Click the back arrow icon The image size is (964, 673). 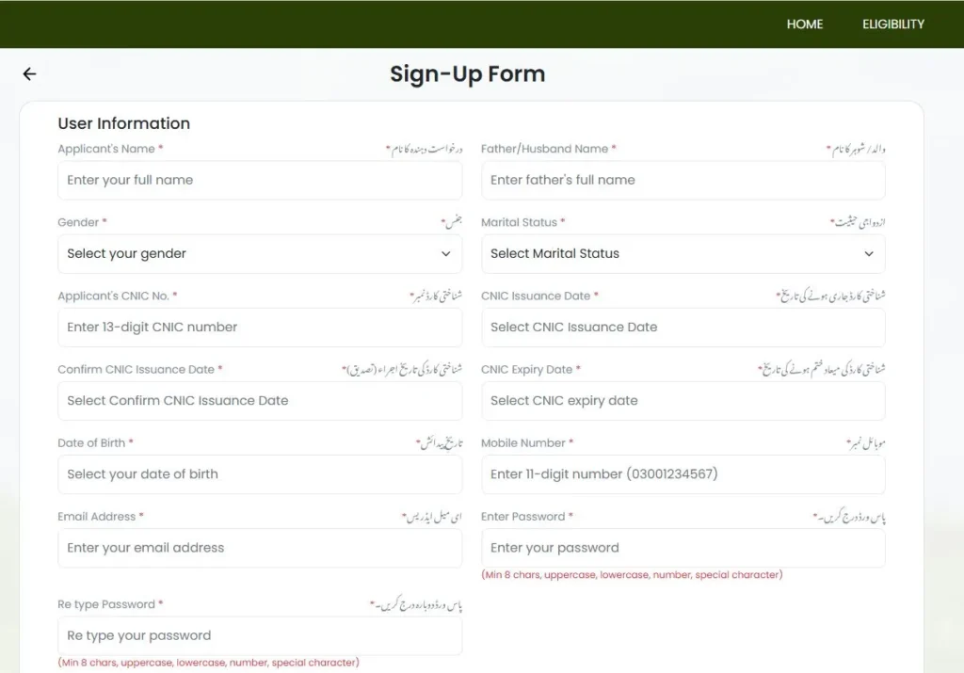coord(29,74)
